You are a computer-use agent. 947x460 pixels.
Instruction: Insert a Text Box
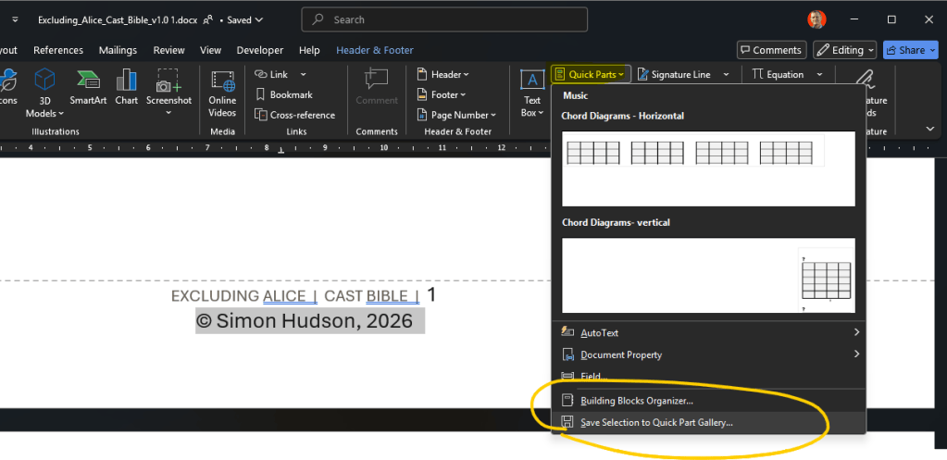[532, 93]
